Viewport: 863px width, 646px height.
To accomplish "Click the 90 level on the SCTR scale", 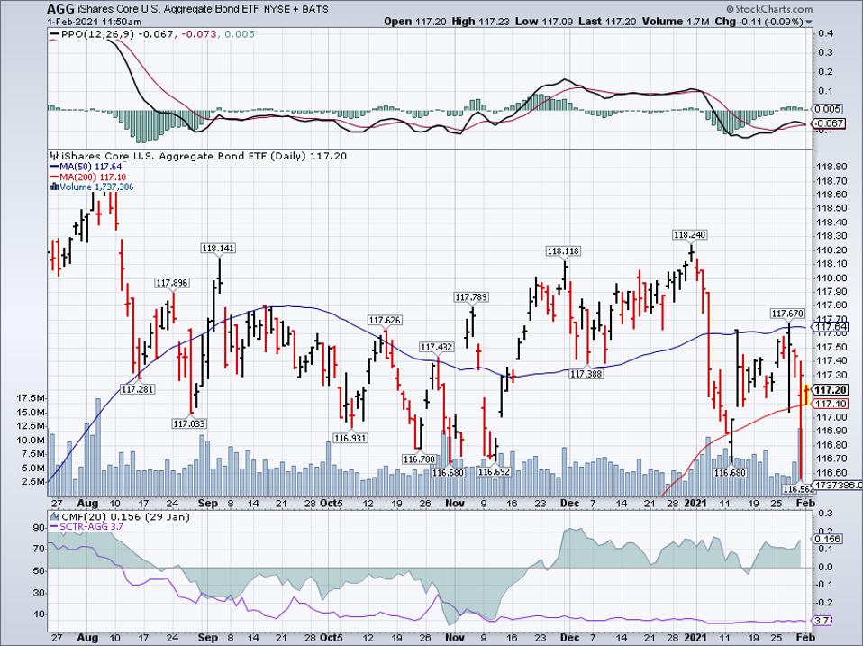I will click(39, 528).
